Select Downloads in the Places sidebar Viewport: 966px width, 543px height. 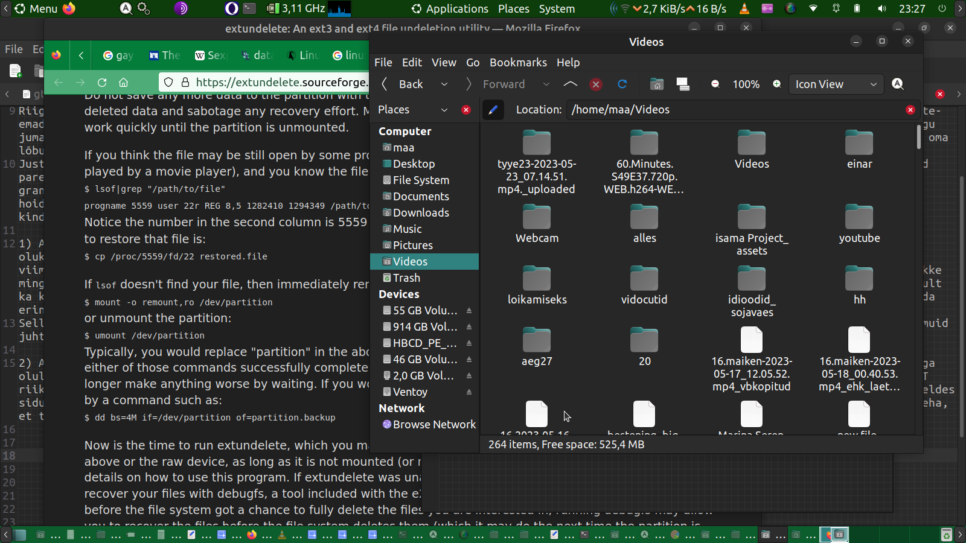pos(421,212)
